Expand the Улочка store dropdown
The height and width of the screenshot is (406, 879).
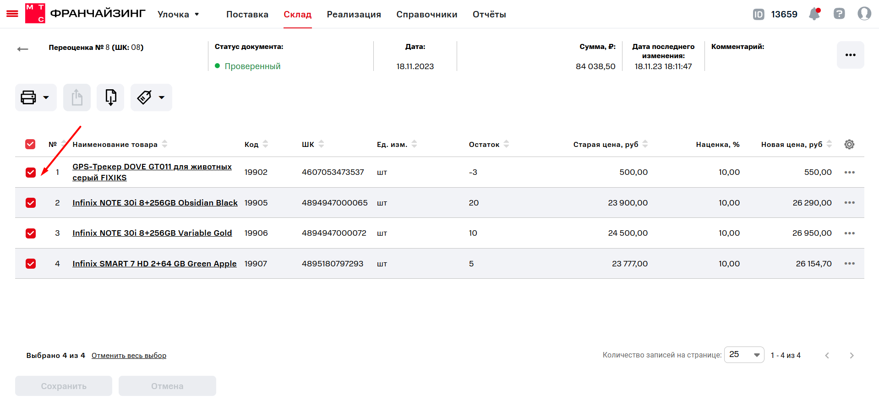[178, 14]
